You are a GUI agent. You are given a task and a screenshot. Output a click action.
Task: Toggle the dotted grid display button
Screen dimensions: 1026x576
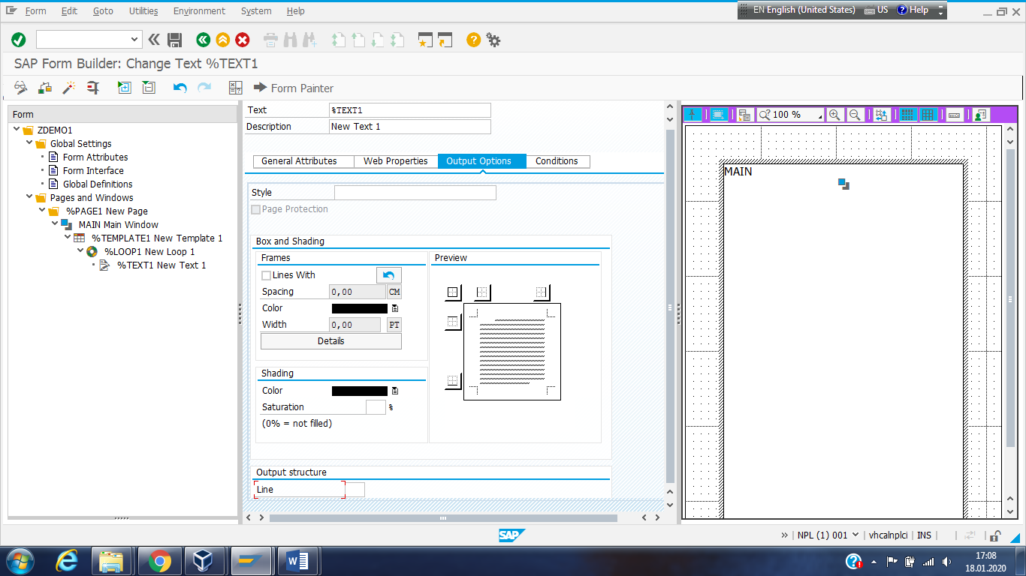pos(907,115)
